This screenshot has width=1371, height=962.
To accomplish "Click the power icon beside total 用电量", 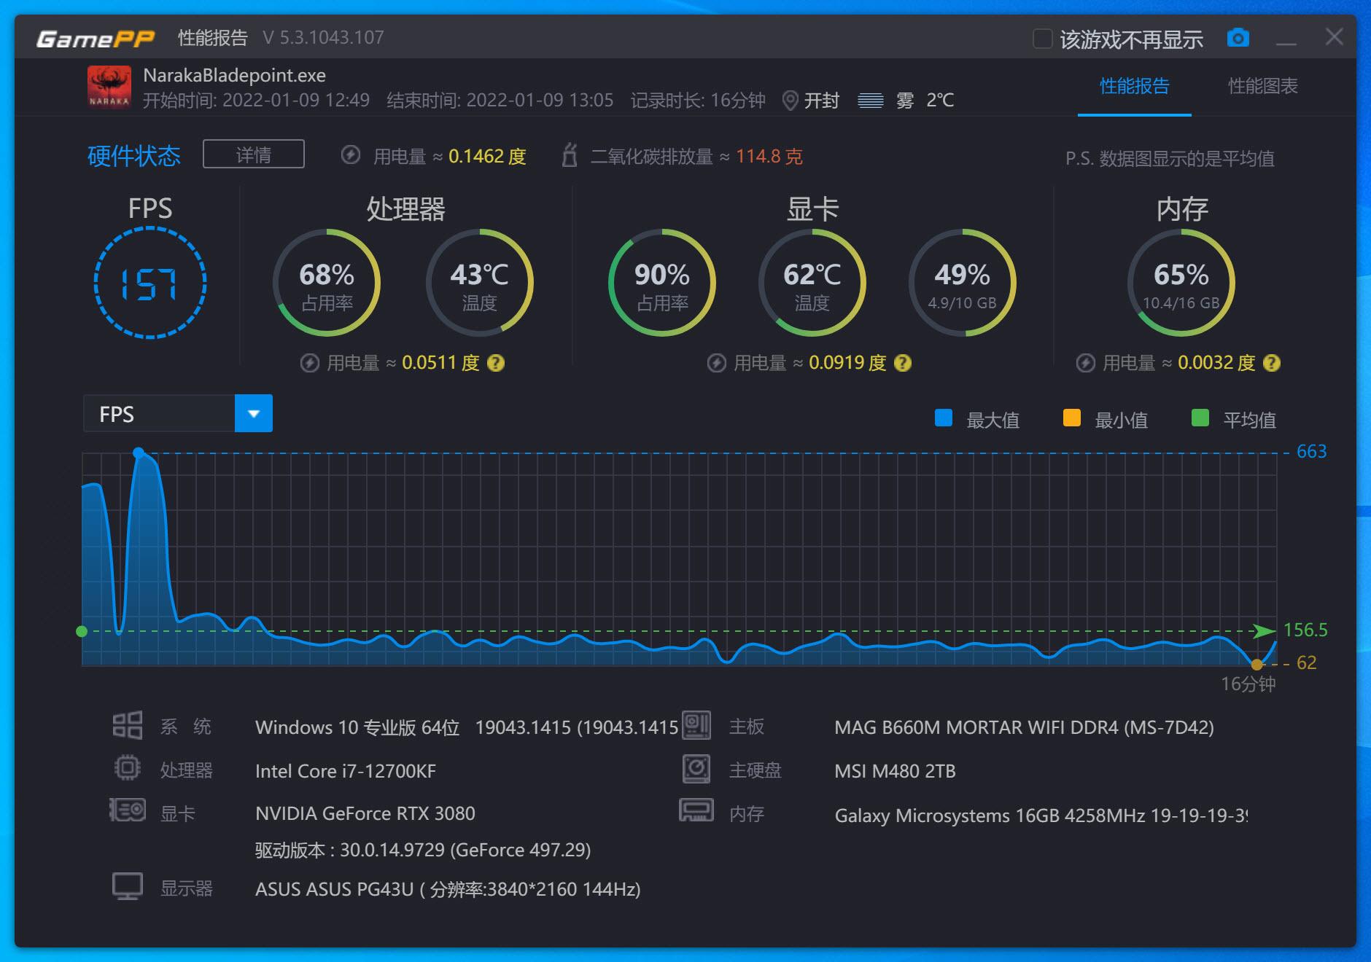I will pyautogui.click(x=351, y=155).
